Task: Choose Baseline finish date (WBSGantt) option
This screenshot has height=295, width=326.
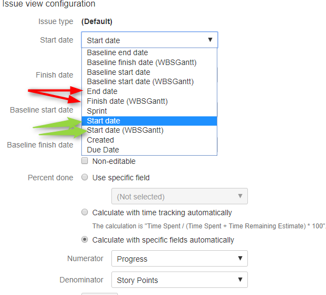Action: pos(149,62)
